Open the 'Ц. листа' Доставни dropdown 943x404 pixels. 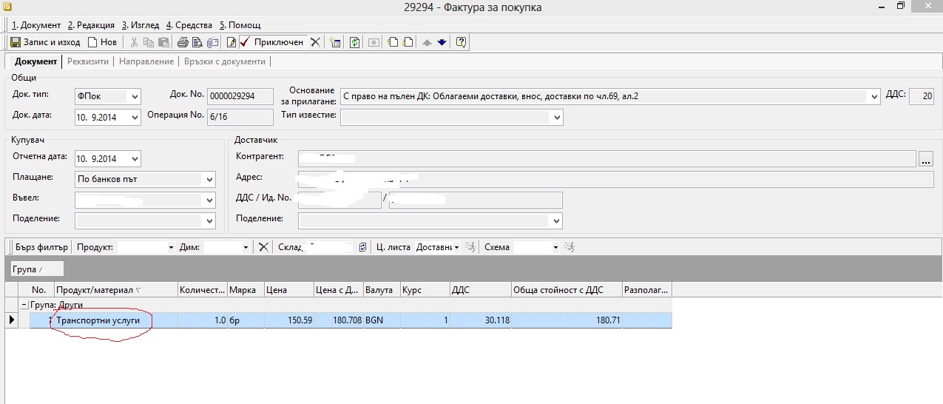coord(456,247)
